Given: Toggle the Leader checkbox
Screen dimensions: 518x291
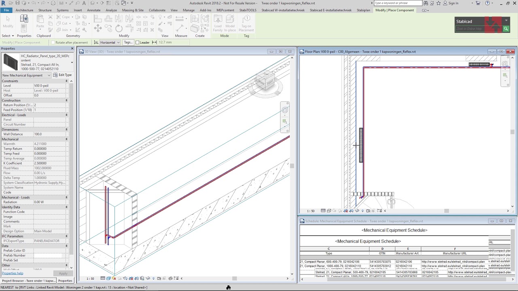Looking at the screenshot, I should click(137, 42).
